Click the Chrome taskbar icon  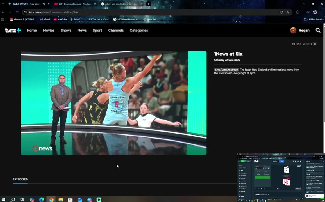51,200
